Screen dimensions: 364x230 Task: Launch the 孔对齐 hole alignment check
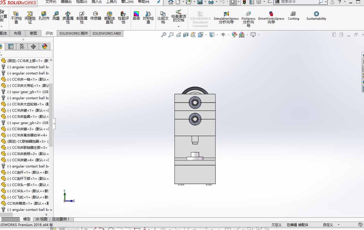tap(44, 16)
